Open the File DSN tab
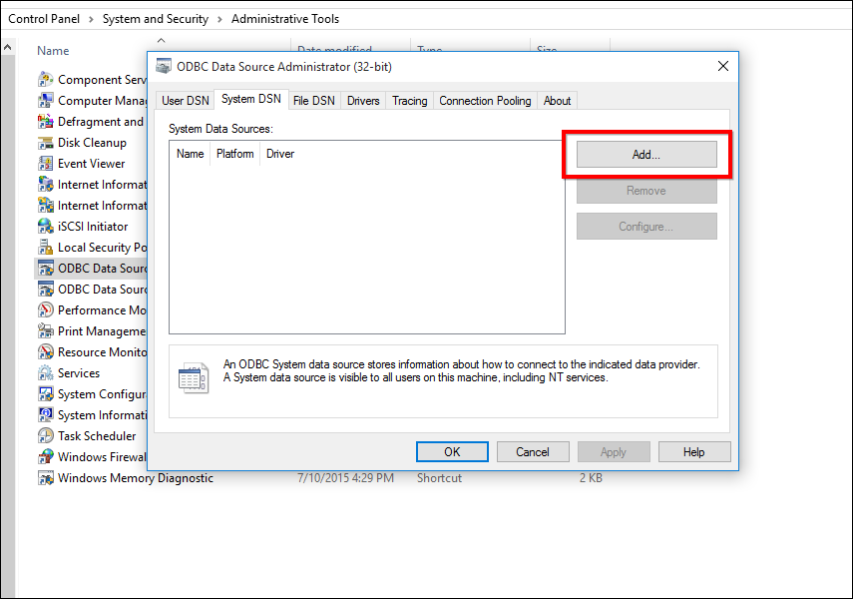This screenshot has height=599, width=853. (x=314, y=101)
